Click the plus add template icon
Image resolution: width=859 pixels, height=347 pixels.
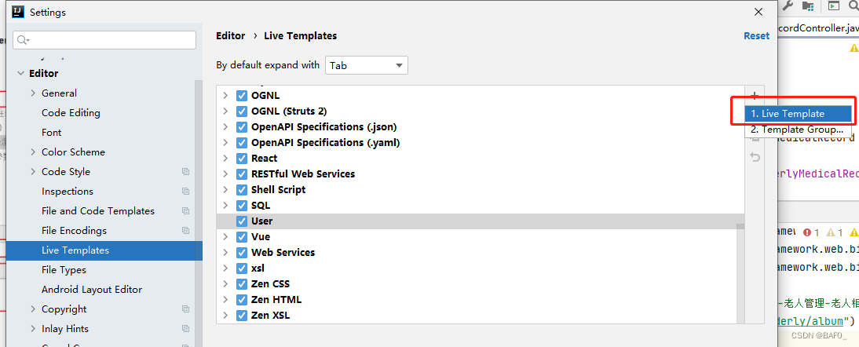click(755, 97)
